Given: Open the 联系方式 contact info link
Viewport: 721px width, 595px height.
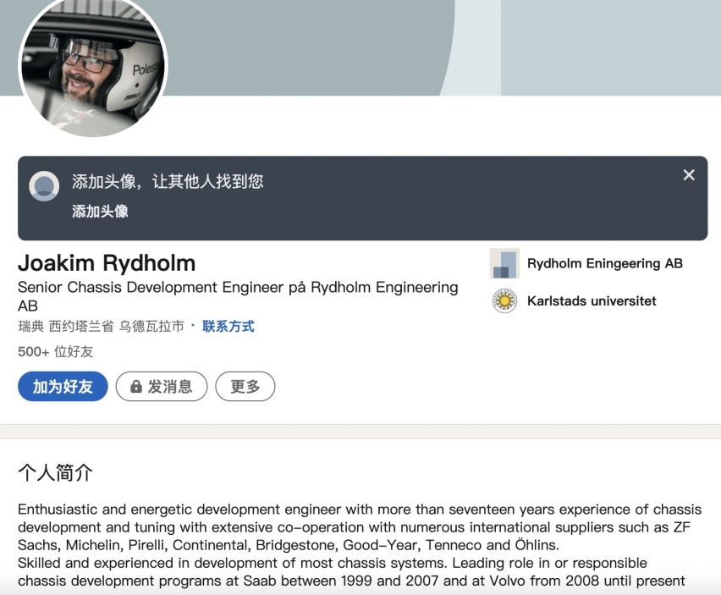Looking at the screenshot, I should [x=228, y=327].
